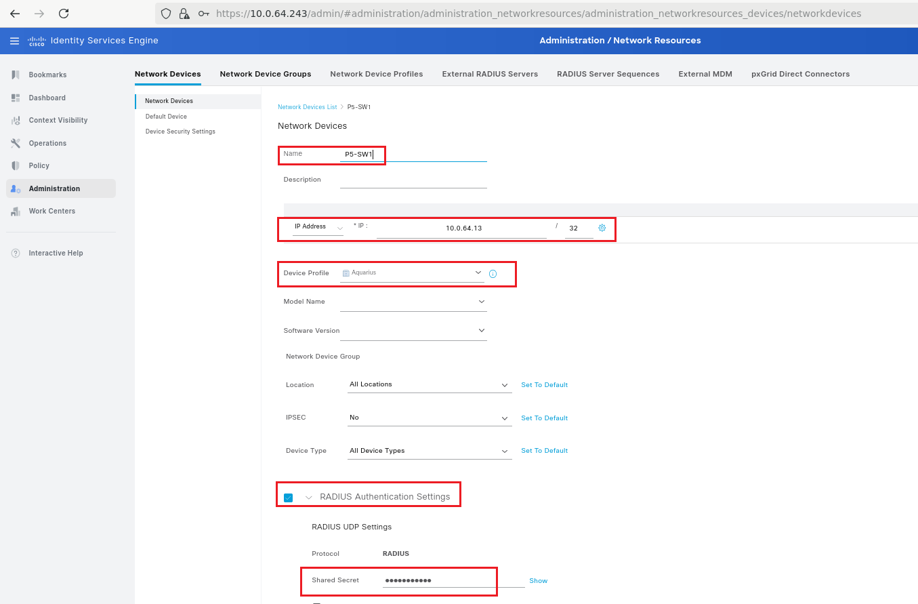Click Set To Default for Device Type
The height and width of the screenshot is (604, 918).
tap(544, 451)
